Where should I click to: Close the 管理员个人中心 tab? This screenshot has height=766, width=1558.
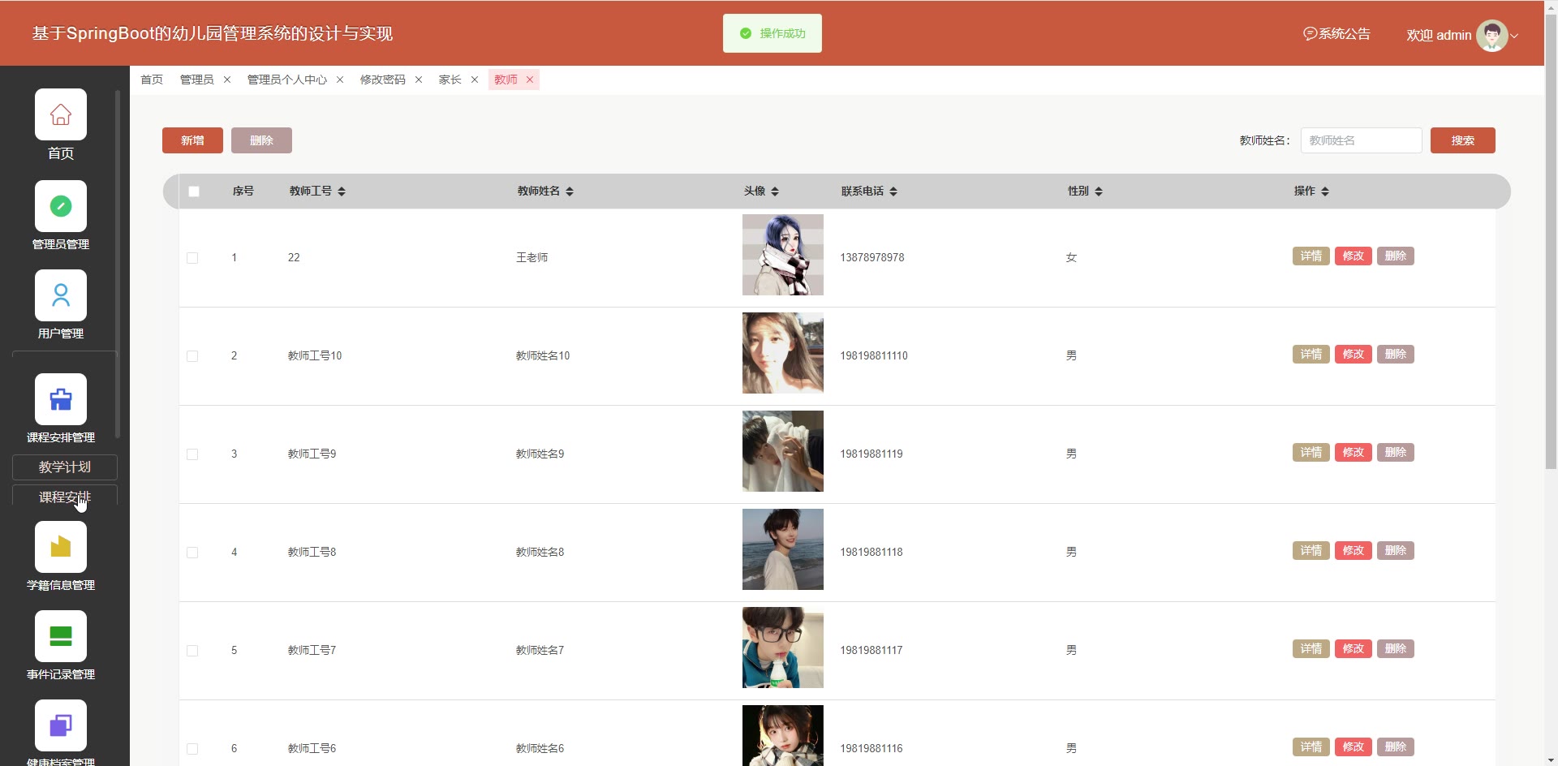(x=340, y=80)
